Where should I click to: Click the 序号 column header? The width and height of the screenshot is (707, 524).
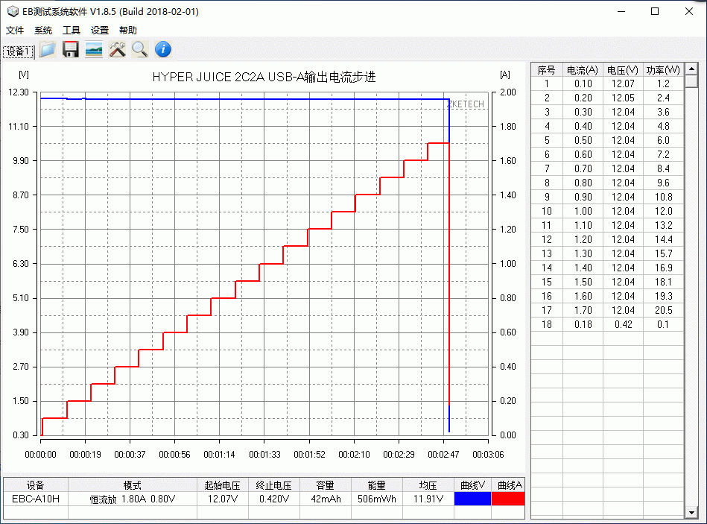547,70
